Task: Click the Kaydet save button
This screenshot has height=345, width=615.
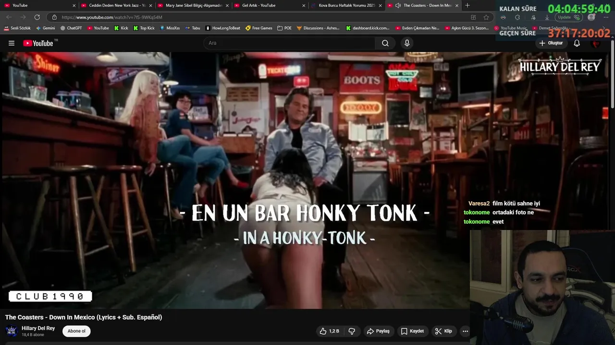Action: pos(412,331)
